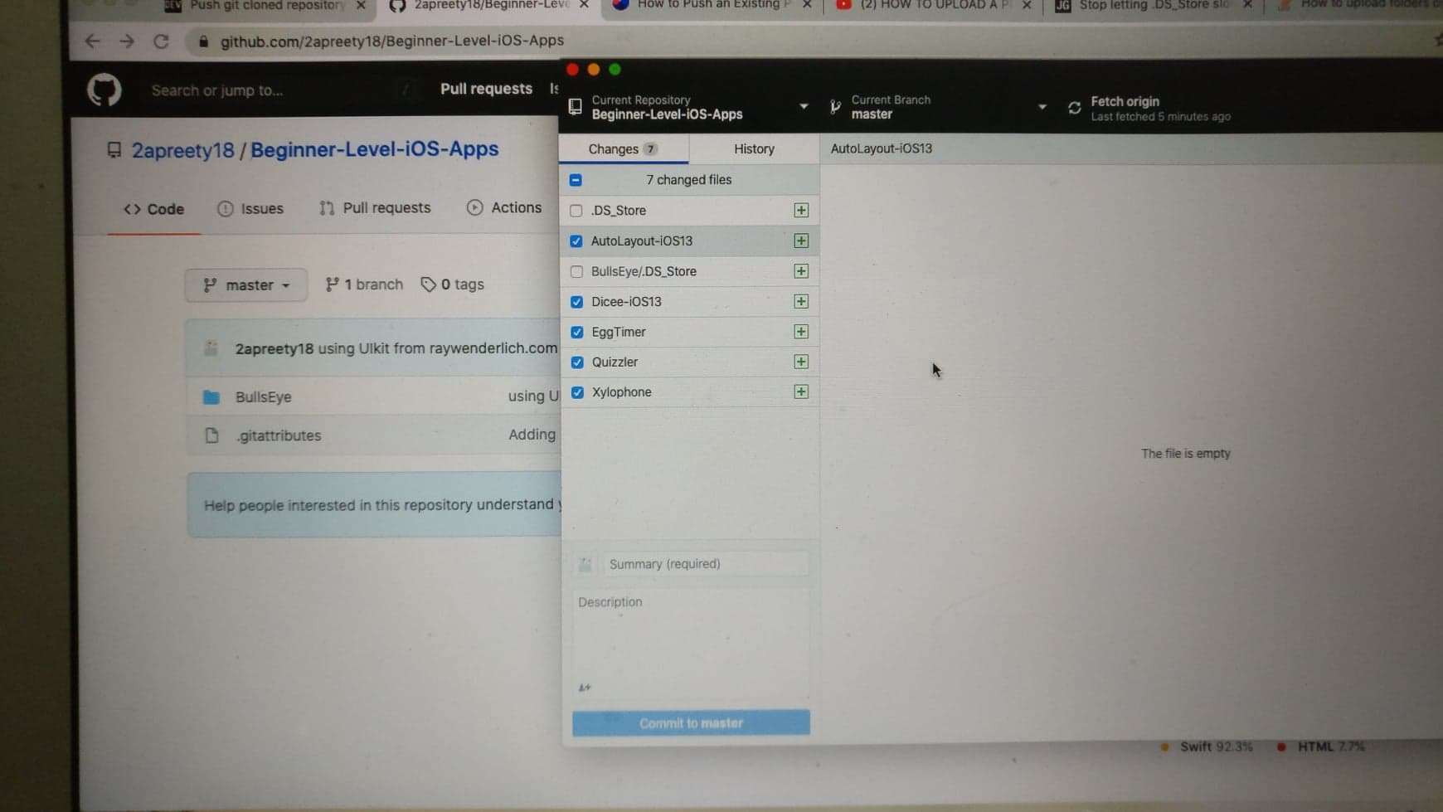This screenshot has height=812, width=1443.
Task: Reload the GitHub page
Action: click(162, 41)
